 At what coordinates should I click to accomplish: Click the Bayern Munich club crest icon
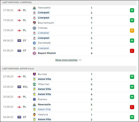34,53
